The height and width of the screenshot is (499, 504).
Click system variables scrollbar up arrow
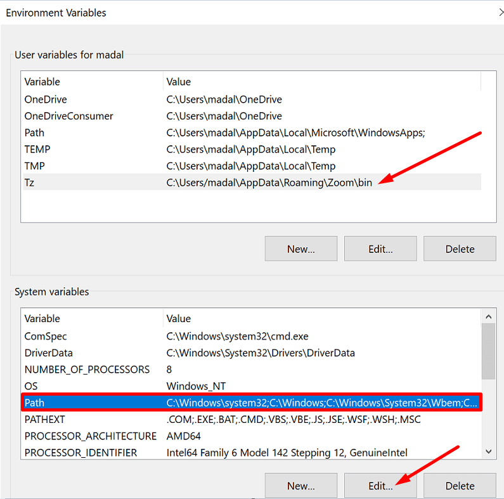pyautogui.click(x=489, y=316)
